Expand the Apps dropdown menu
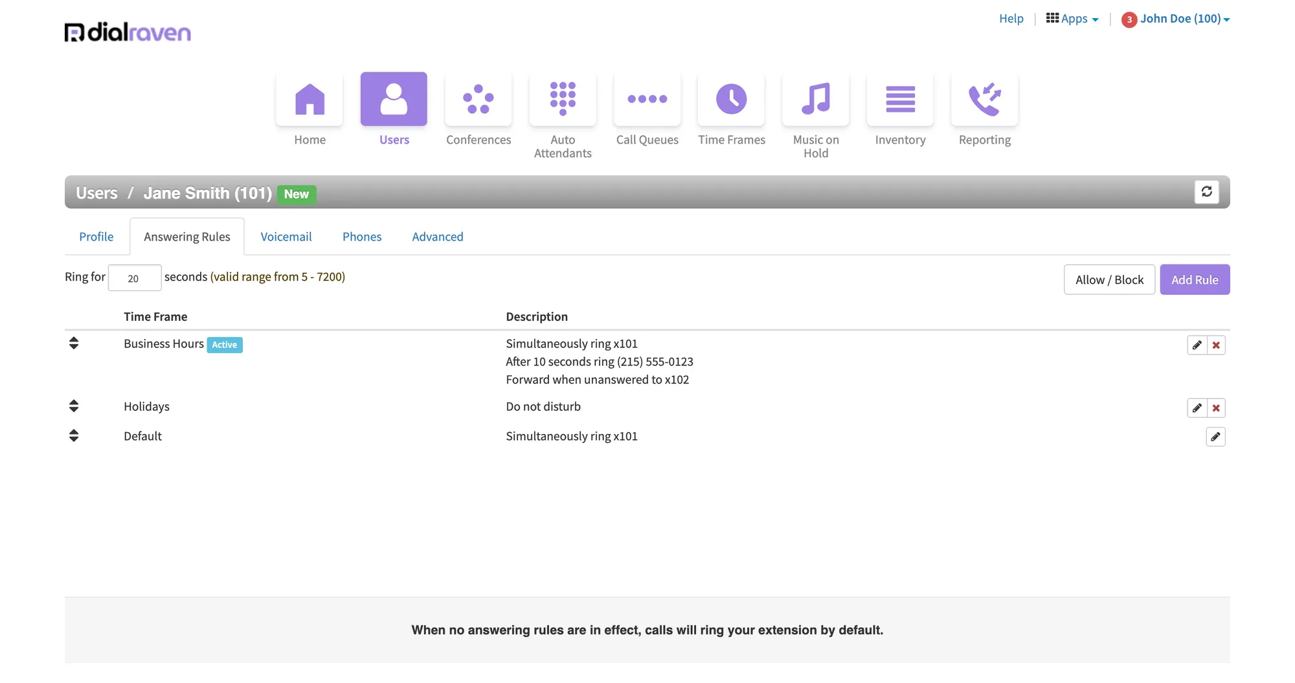The width and height of the screenshot is (1295, 683). click(1072, 19)
